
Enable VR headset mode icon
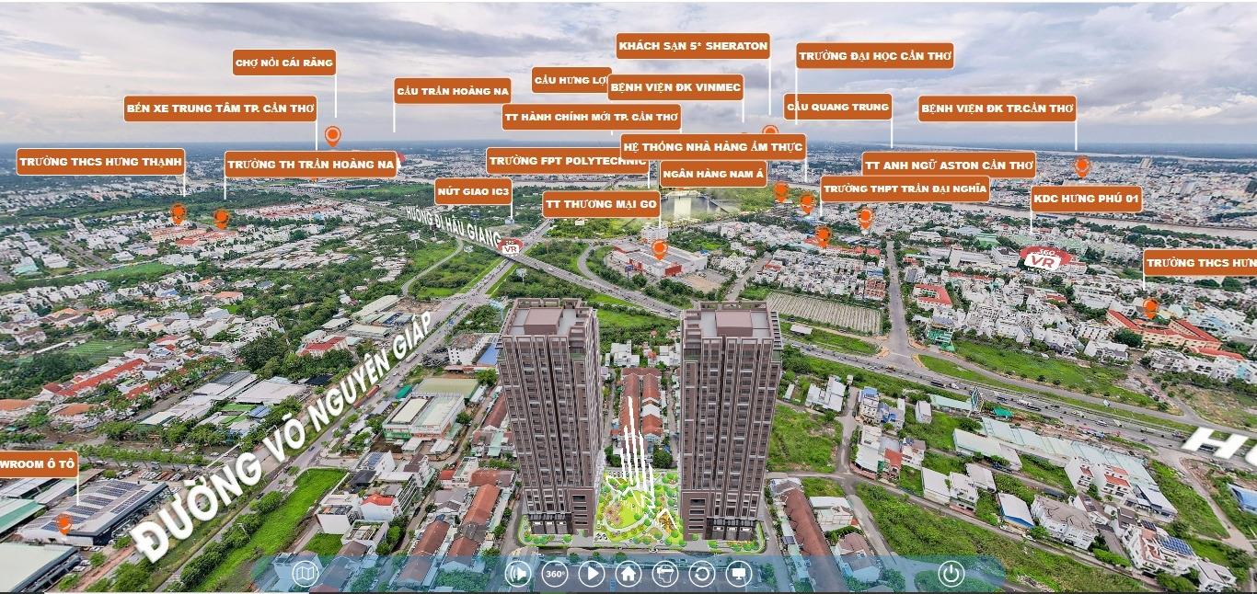pyautogui.click(x=665, y=574)
